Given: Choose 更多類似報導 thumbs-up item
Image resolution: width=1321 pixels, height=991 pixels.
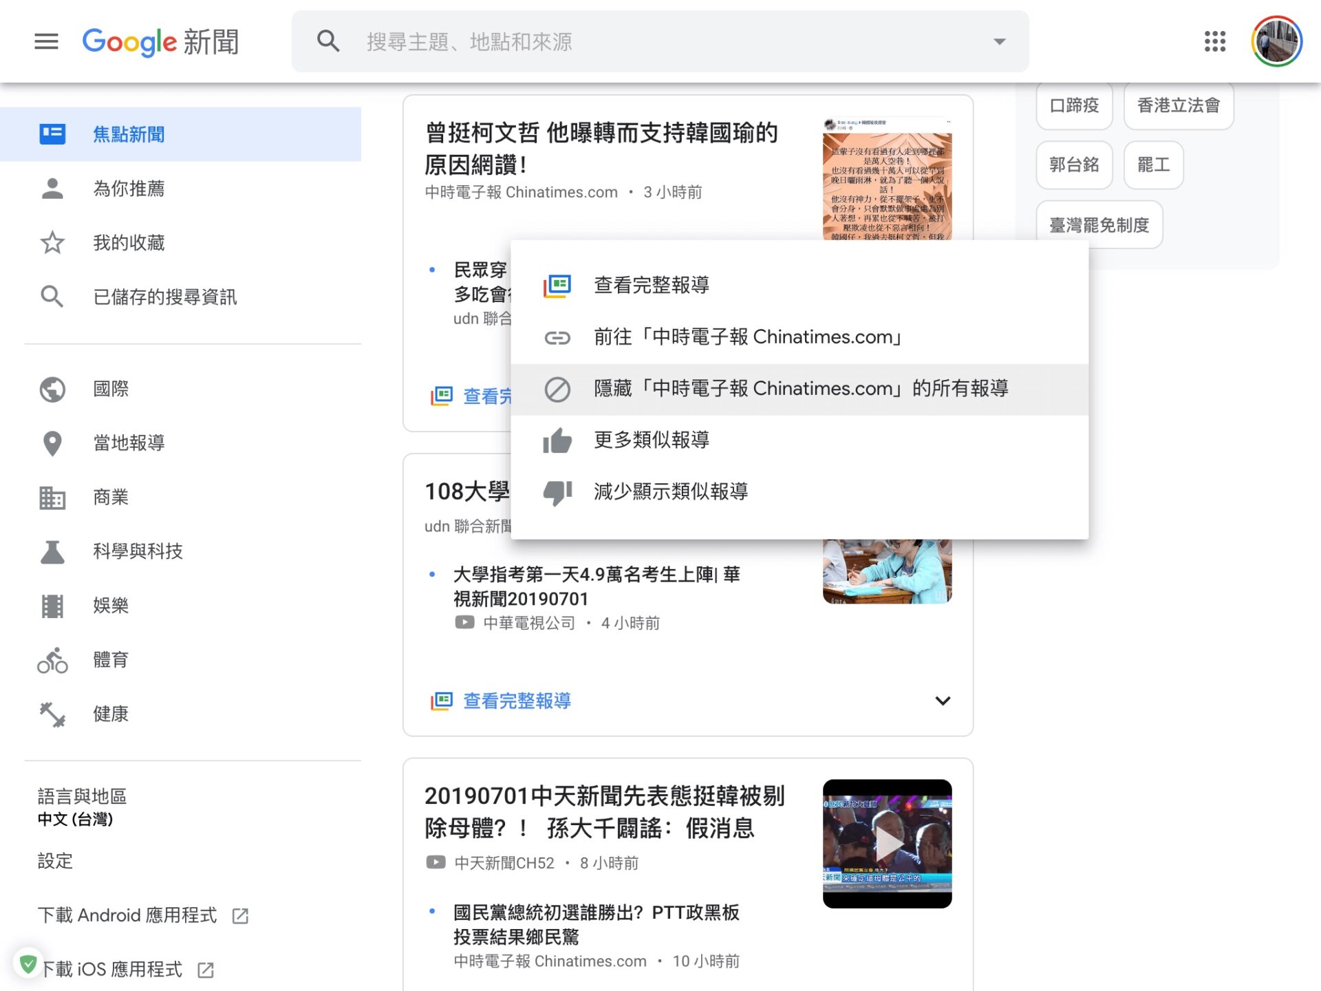Looking at the screenshot, I should 799,440.
